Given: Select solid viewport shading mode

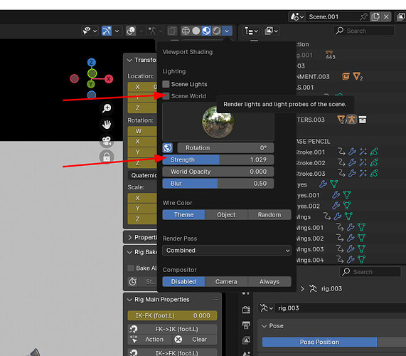Looking at the screenshot, I should tap(196, 31).
